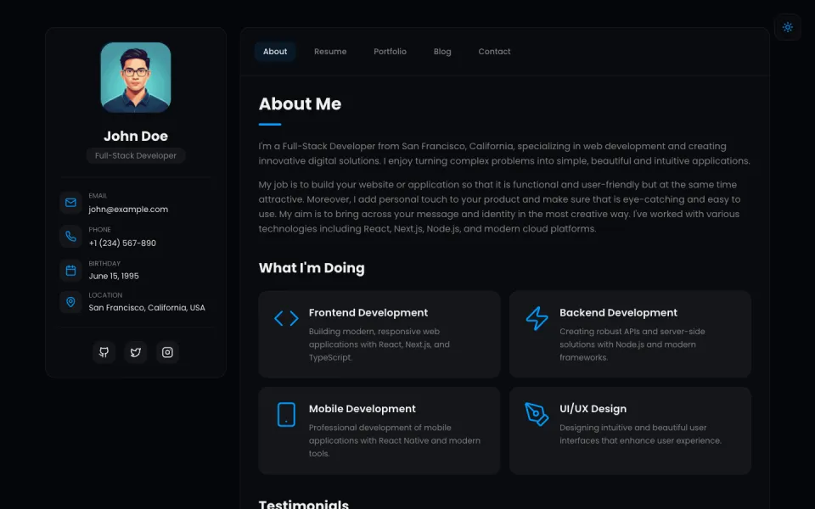Open the Twitter social icon

click(136, 352)
